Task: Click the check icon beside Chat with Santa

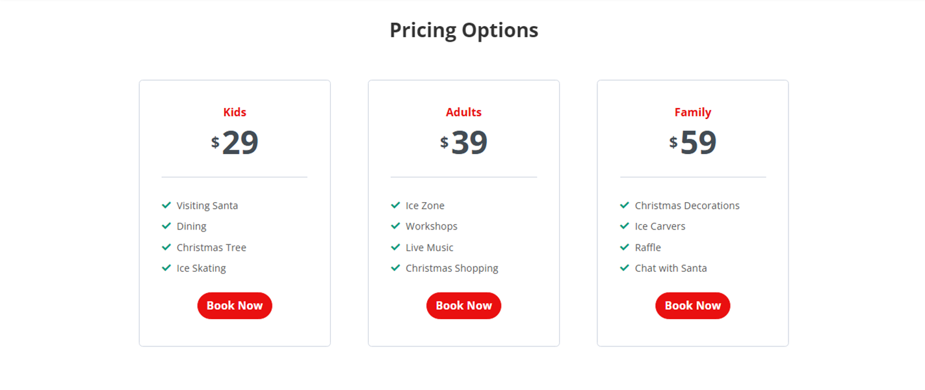Action: coord(625,268)
